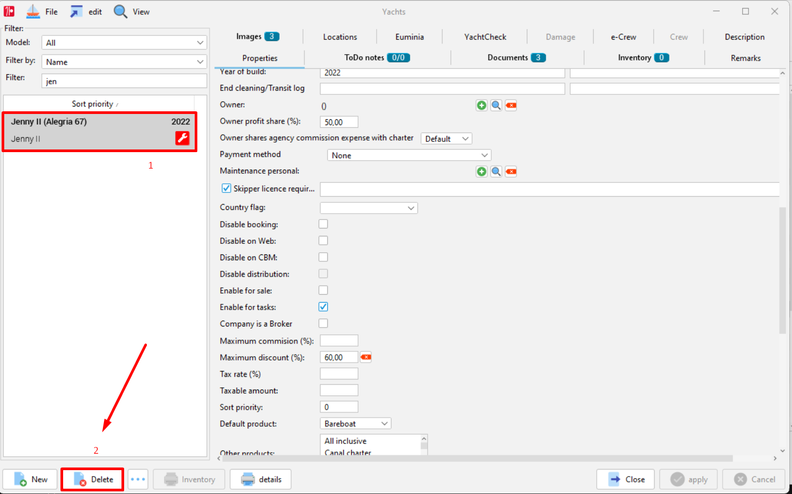Enable the Disable booking checkbox
The image size is (792, 494).
click(x=323, y=224)
